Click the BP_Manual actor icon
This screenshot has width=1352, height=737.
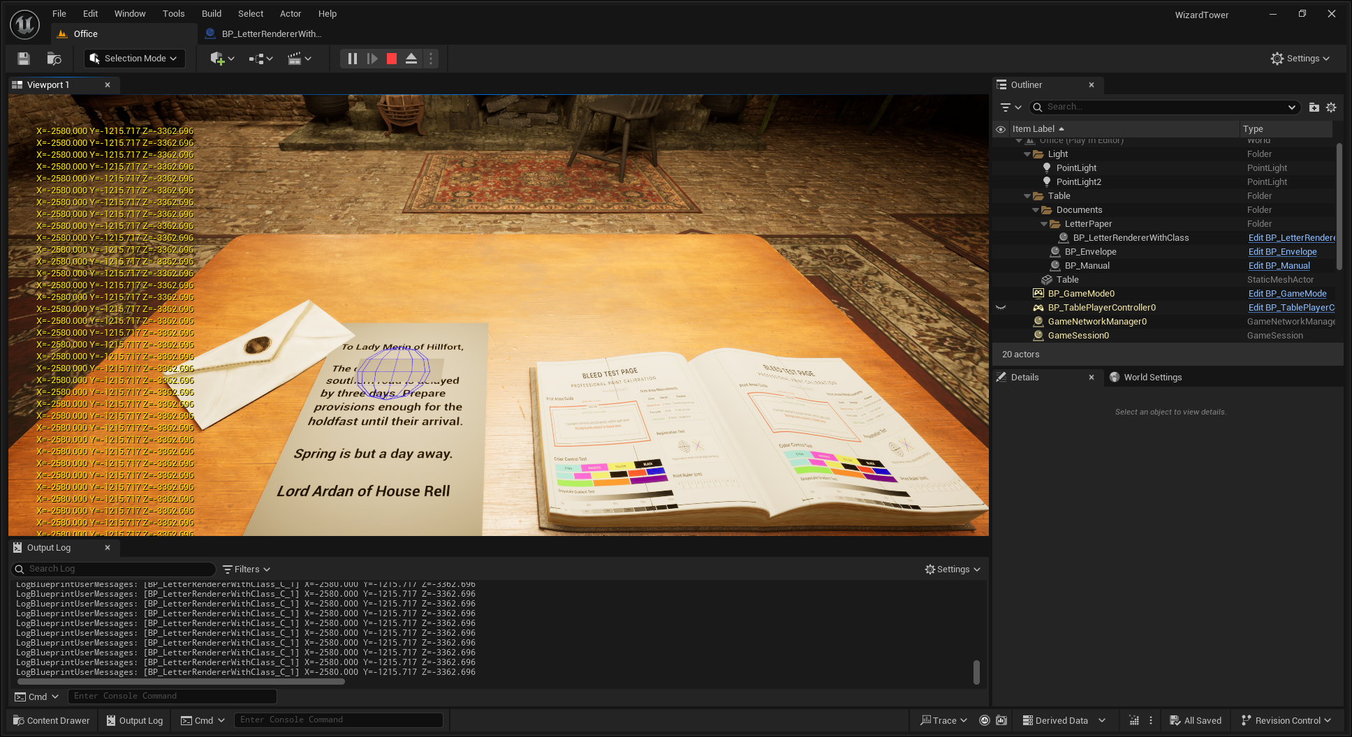pos(1055,265)
